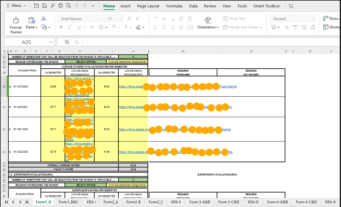This screenshot has width=341, height=207.
Task: Expand the Paste options arrow
Action: 36,27
